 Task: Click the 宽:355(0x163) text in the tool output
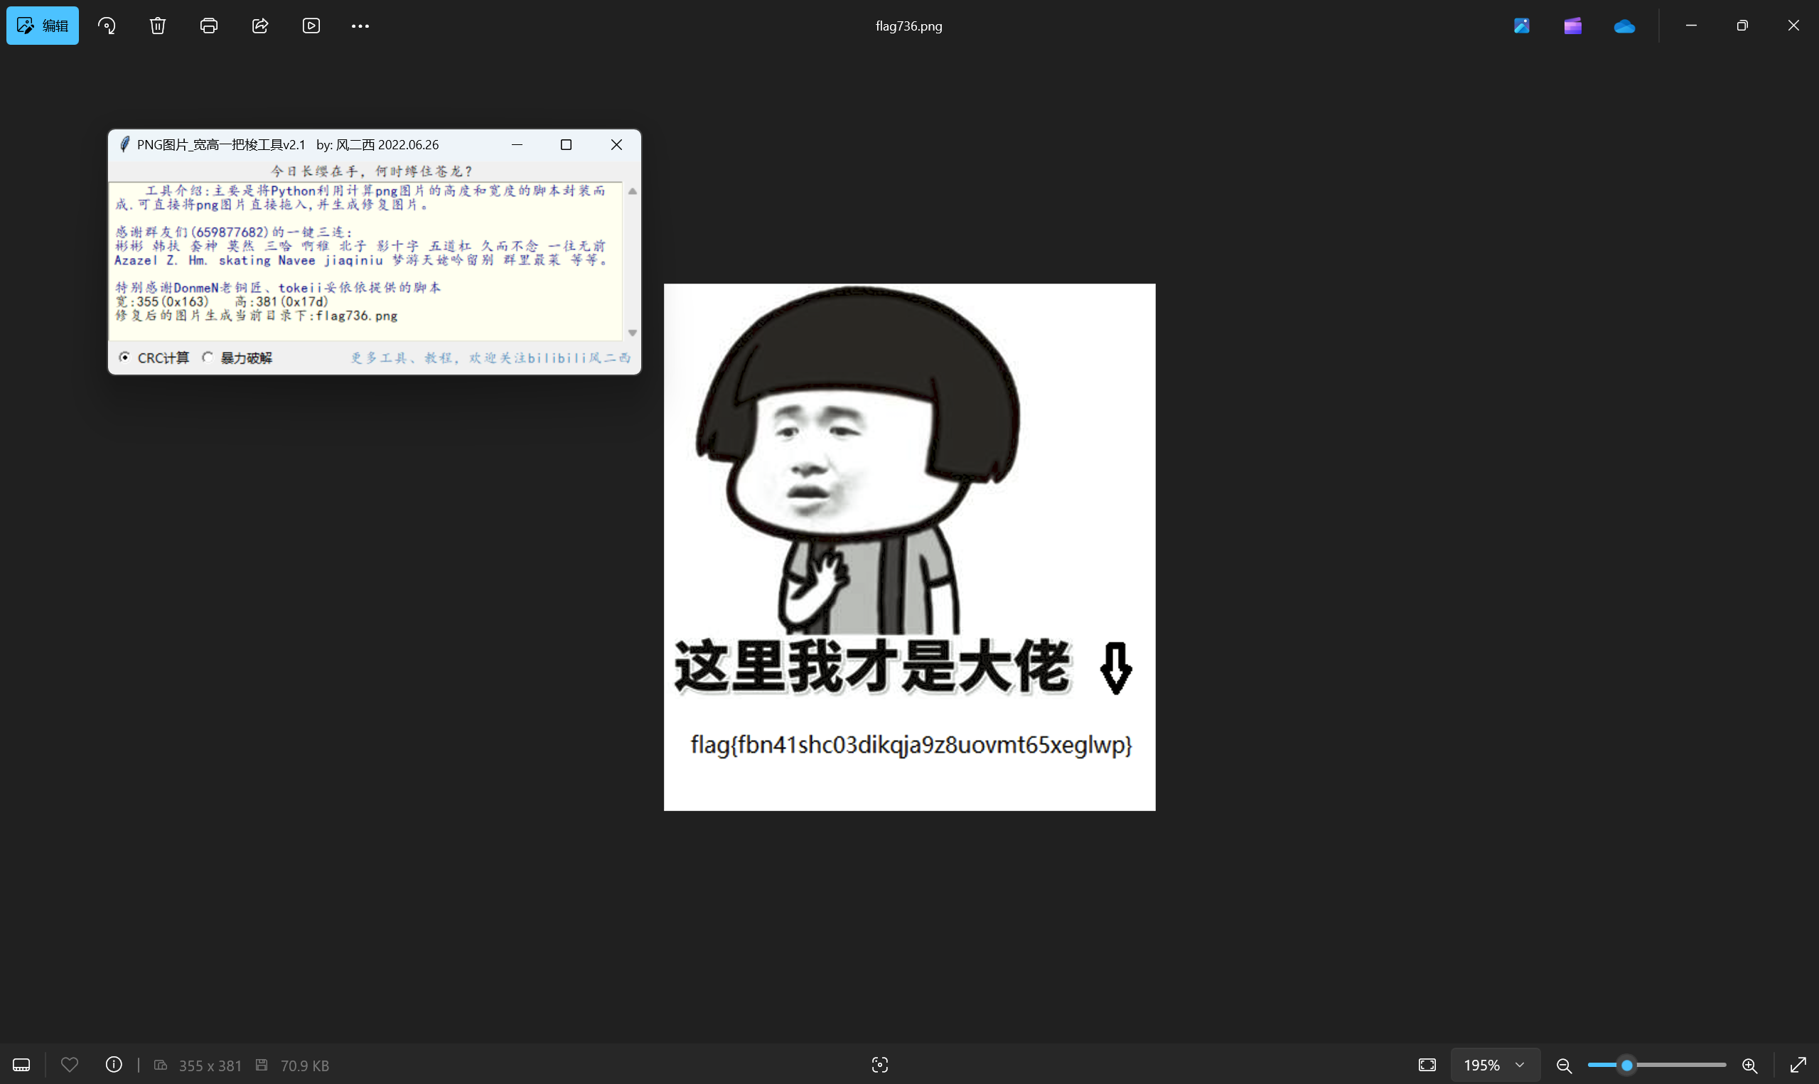161,301
